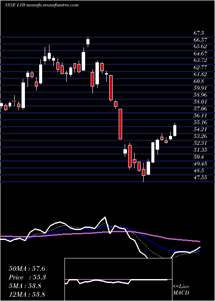Click the 49.45 price axis label
The height and width of the screenshot is (301, 215).
(x=200, y=164)
